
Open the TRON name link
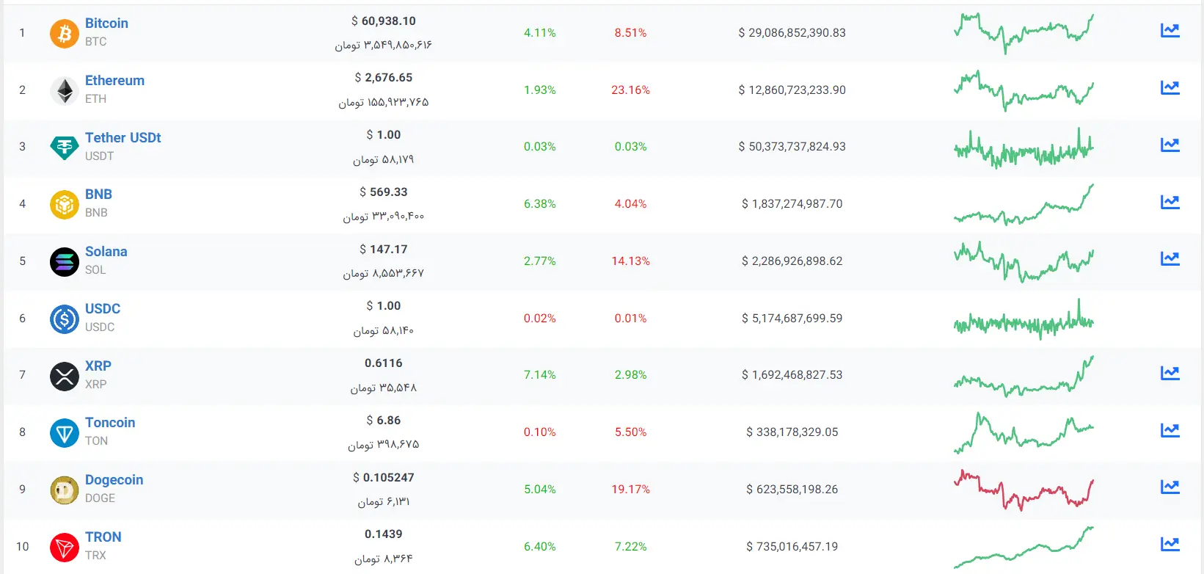(x=103, y=537)
